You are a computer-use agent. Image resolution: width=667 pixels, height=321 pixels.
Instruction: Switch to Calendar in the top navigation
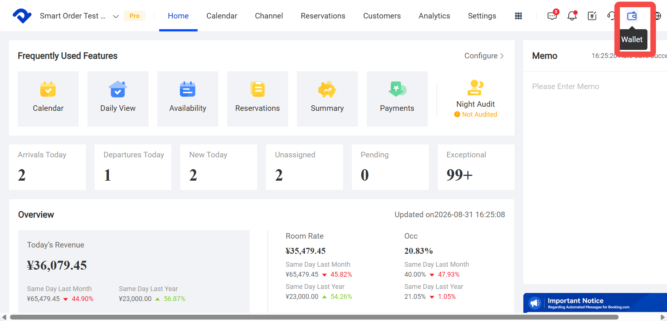tap(222, 16)
